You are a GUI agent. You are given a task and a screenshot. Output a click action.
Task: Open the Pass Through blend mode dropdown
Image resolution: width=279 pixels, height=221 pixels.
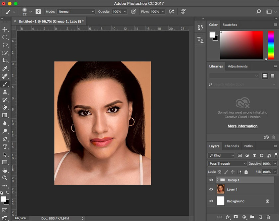[228, 164]
